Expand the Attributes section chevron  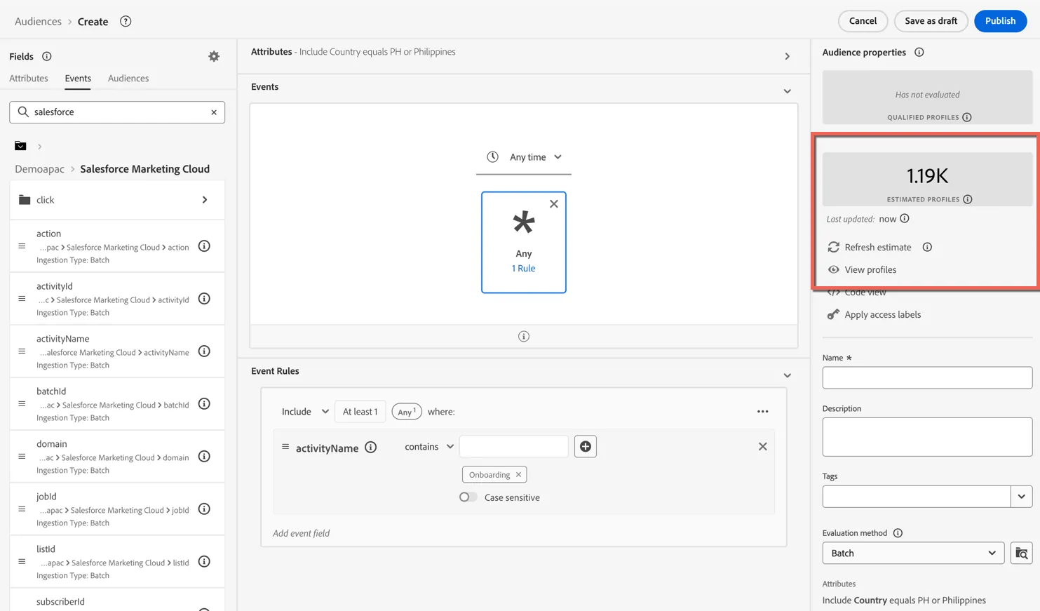[788, 56]
